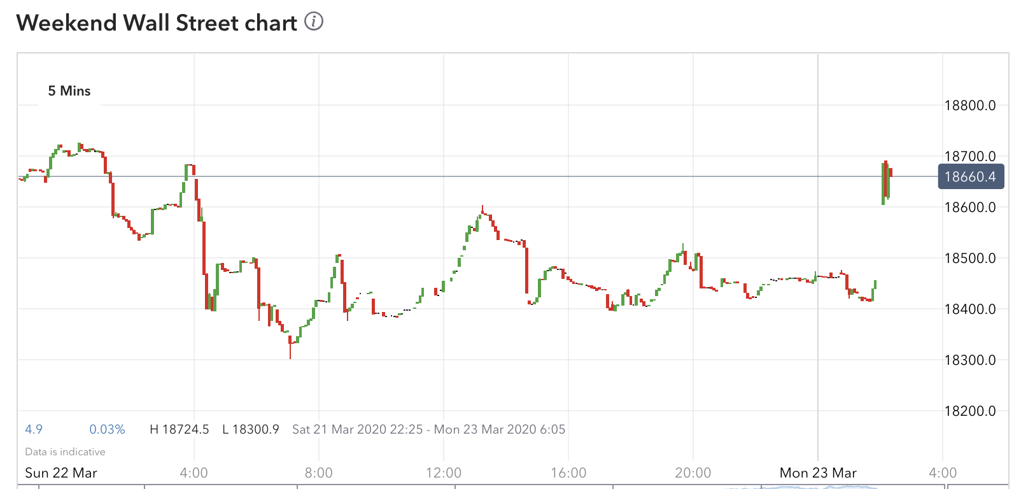The width and height of the screenshot is (1021, 489).
Task: Click the Sat 21 Mar – Mon 23 Mar date range
Action: [x=428, y=429]
